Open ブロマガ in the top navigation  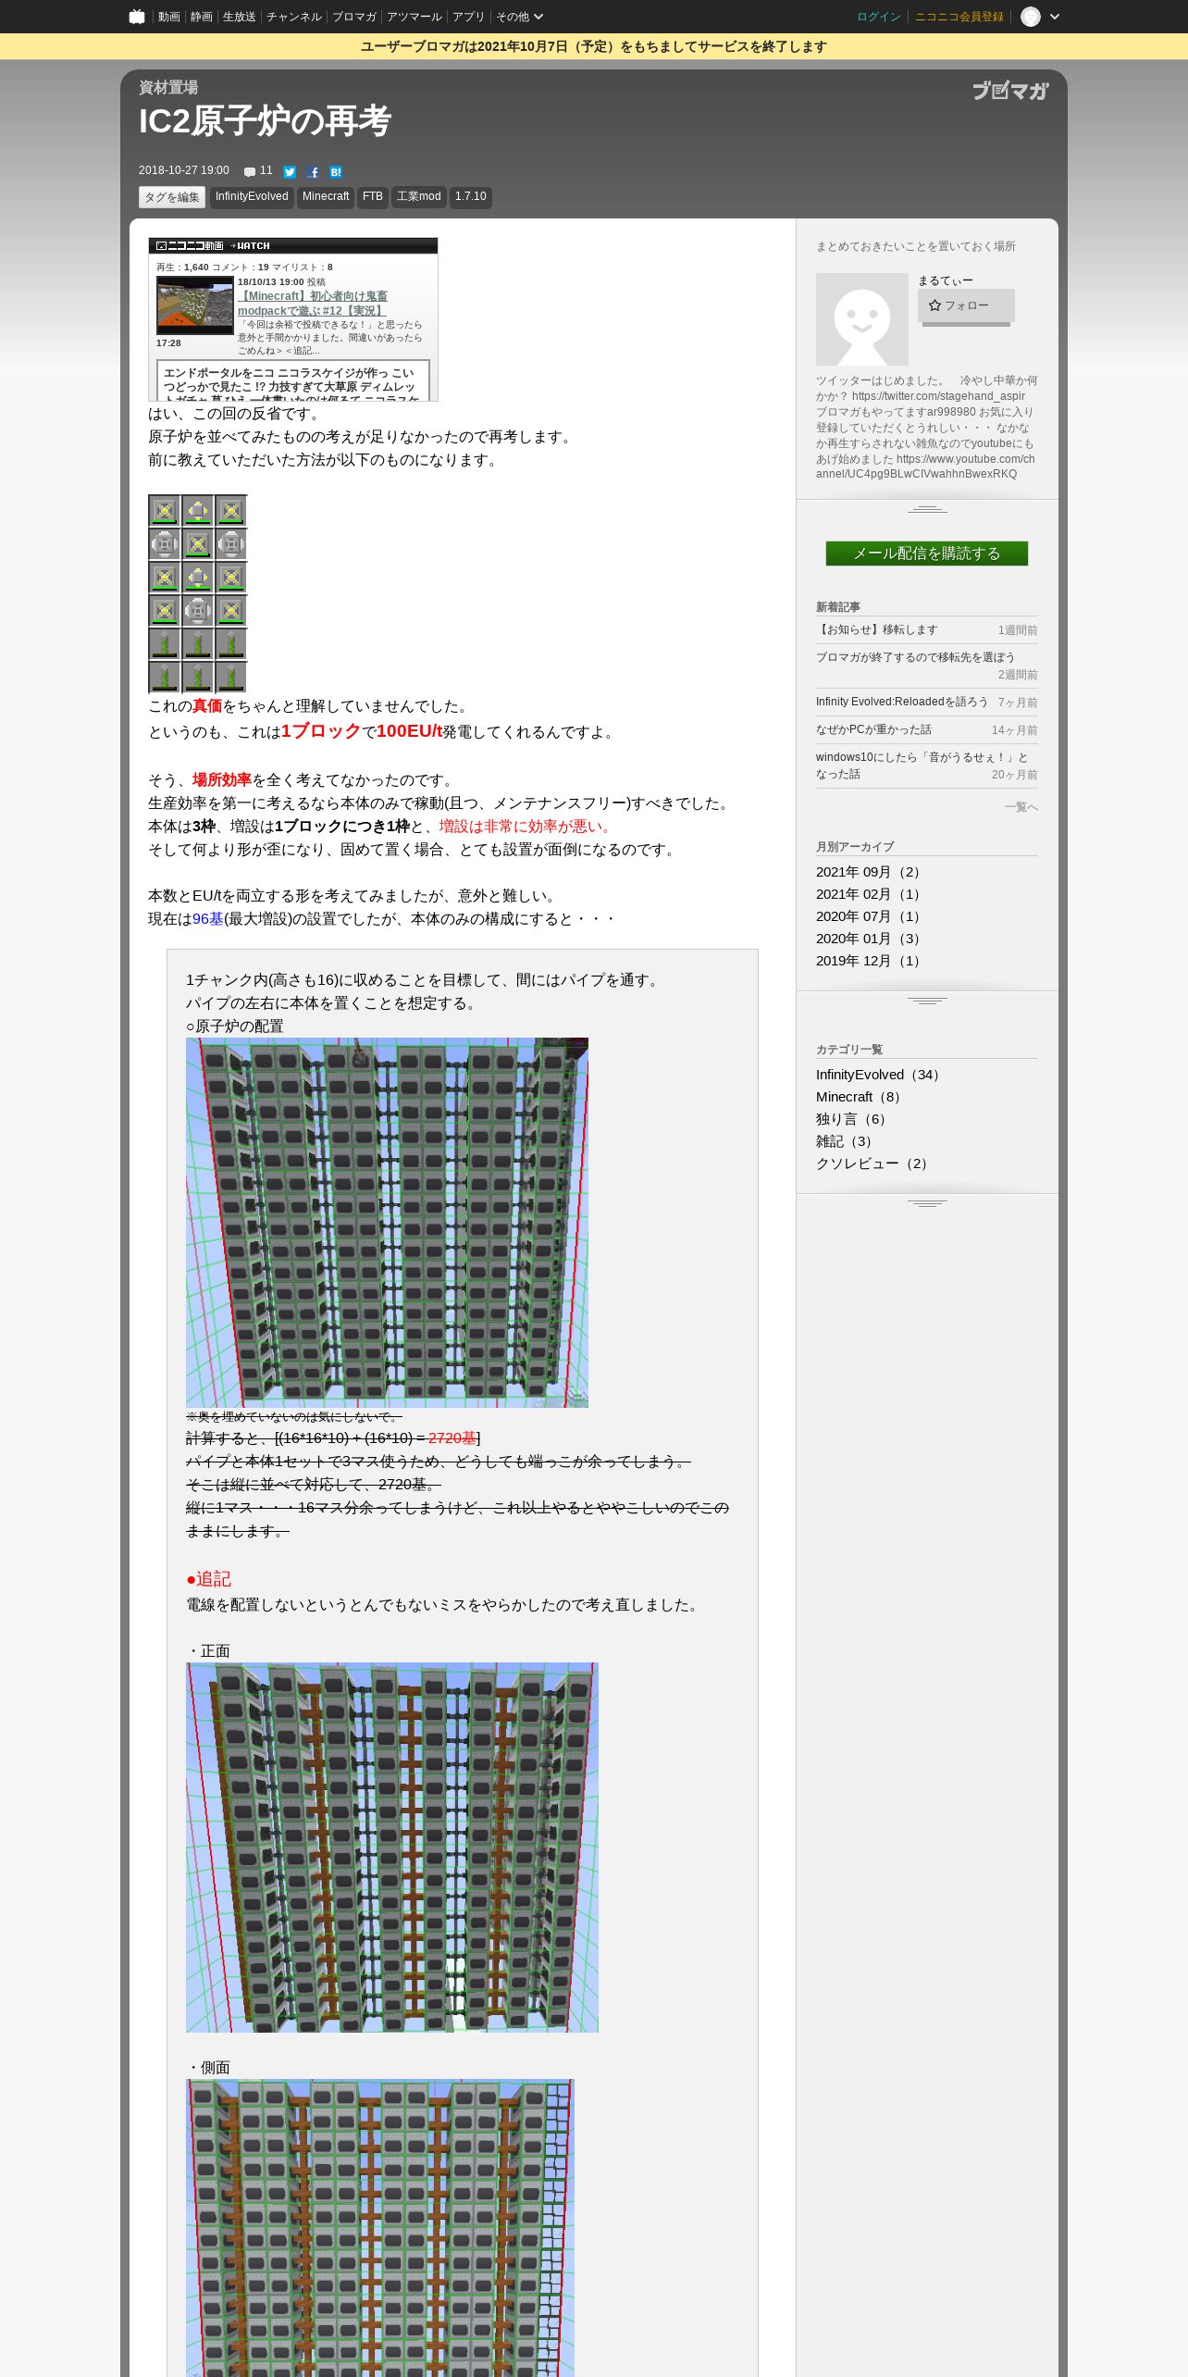354,17
